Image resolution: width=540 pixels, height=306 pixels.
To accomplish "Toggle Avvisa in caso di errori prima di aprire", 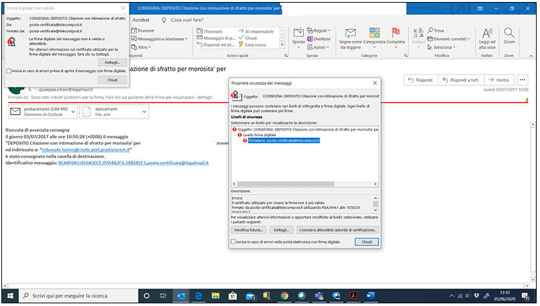I will pos(9,71).
